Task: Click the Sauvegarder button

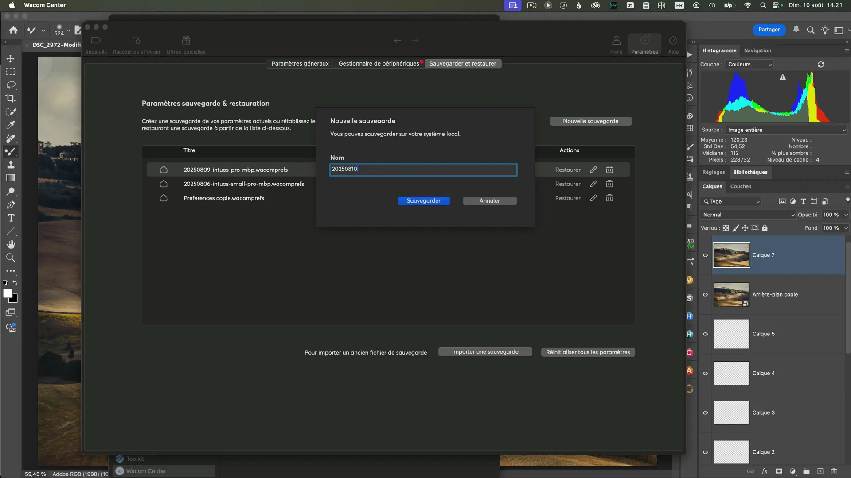Action: coord(424,201)
